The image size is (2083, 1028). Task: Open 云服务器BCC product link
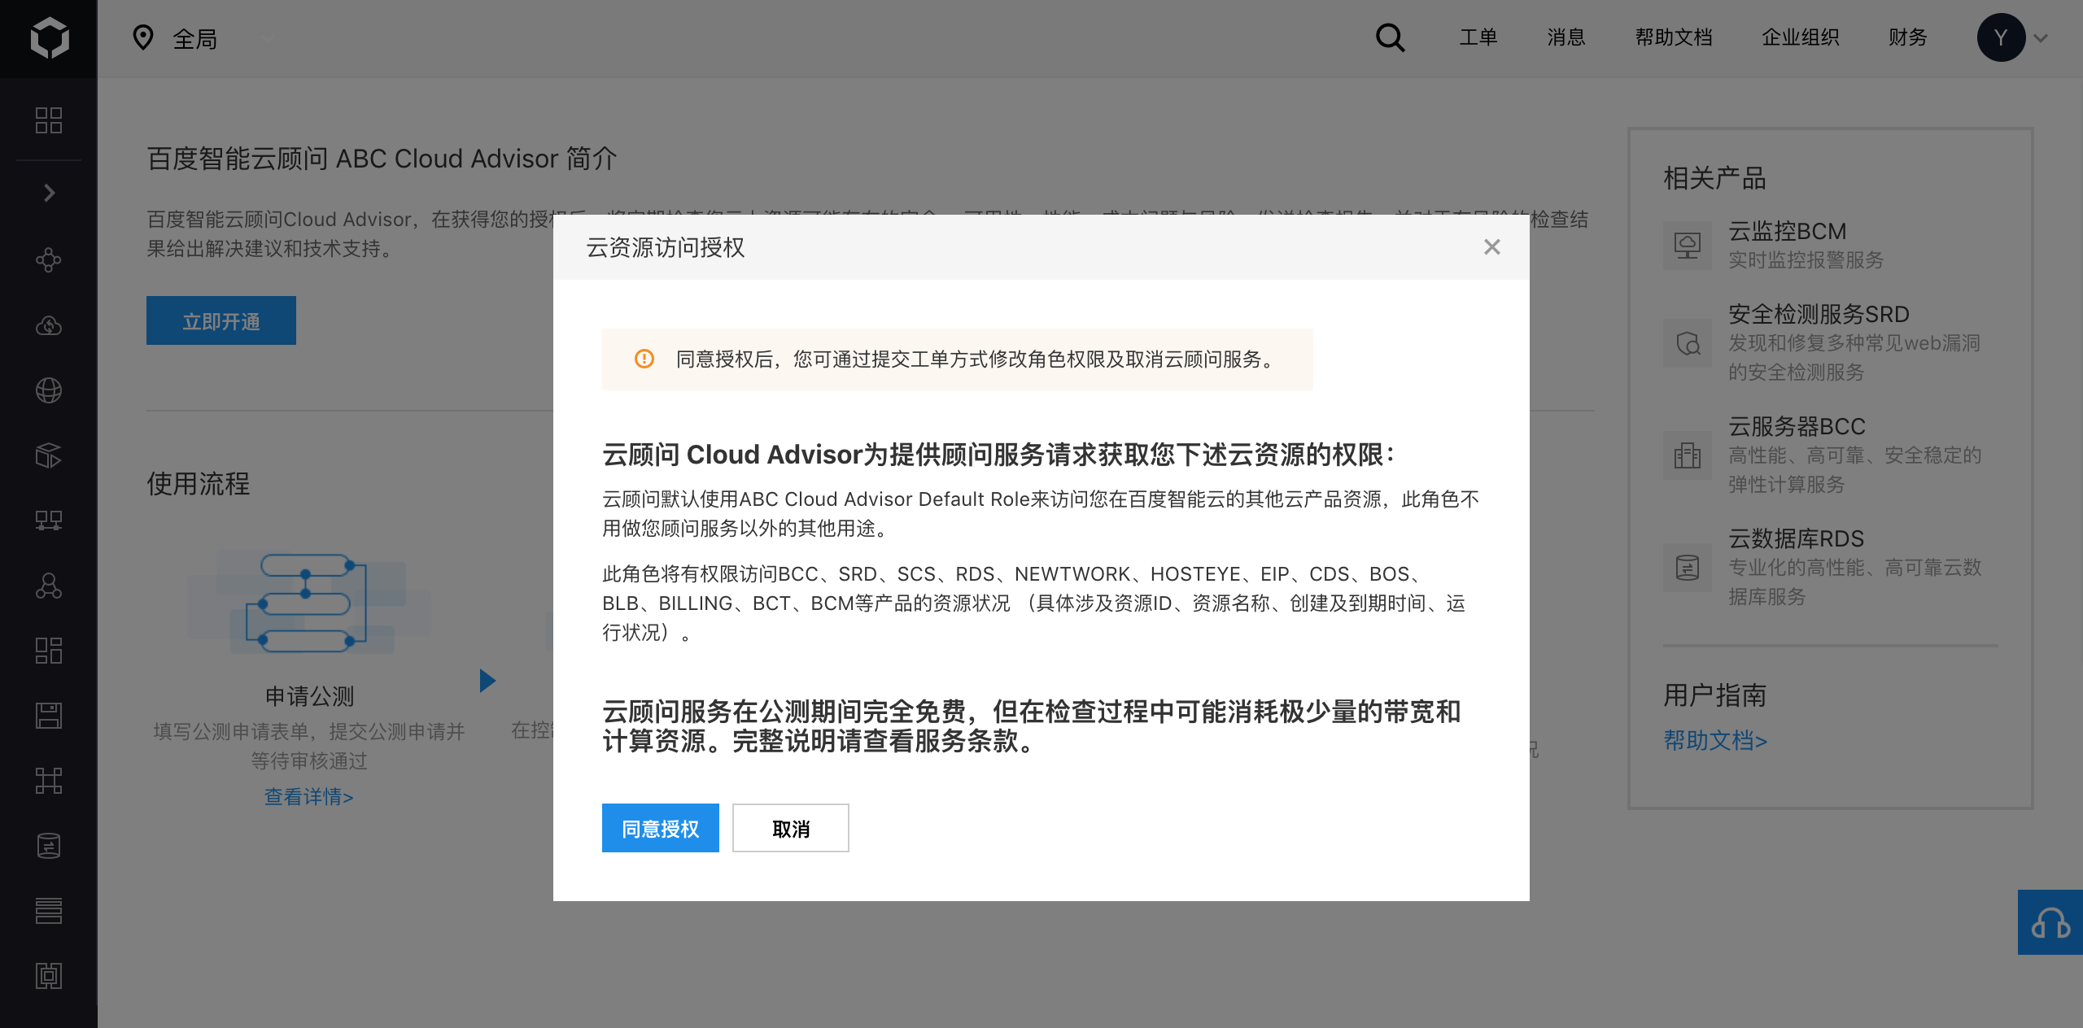point(1797,426)
